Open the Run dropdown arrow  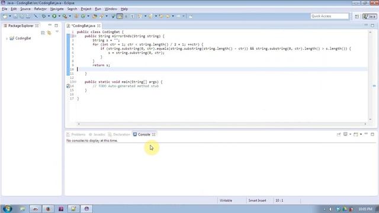point(59,16)
